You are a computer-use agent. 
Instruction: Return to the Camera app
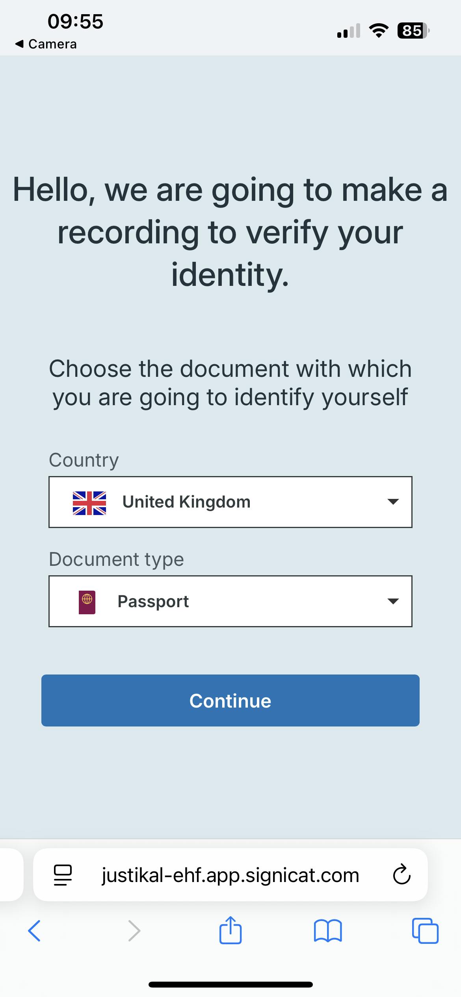(46, 44)
